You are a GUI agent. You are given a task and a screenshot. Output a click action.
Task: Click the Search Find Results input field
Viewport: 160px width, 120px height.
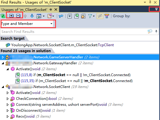[73, 31]
